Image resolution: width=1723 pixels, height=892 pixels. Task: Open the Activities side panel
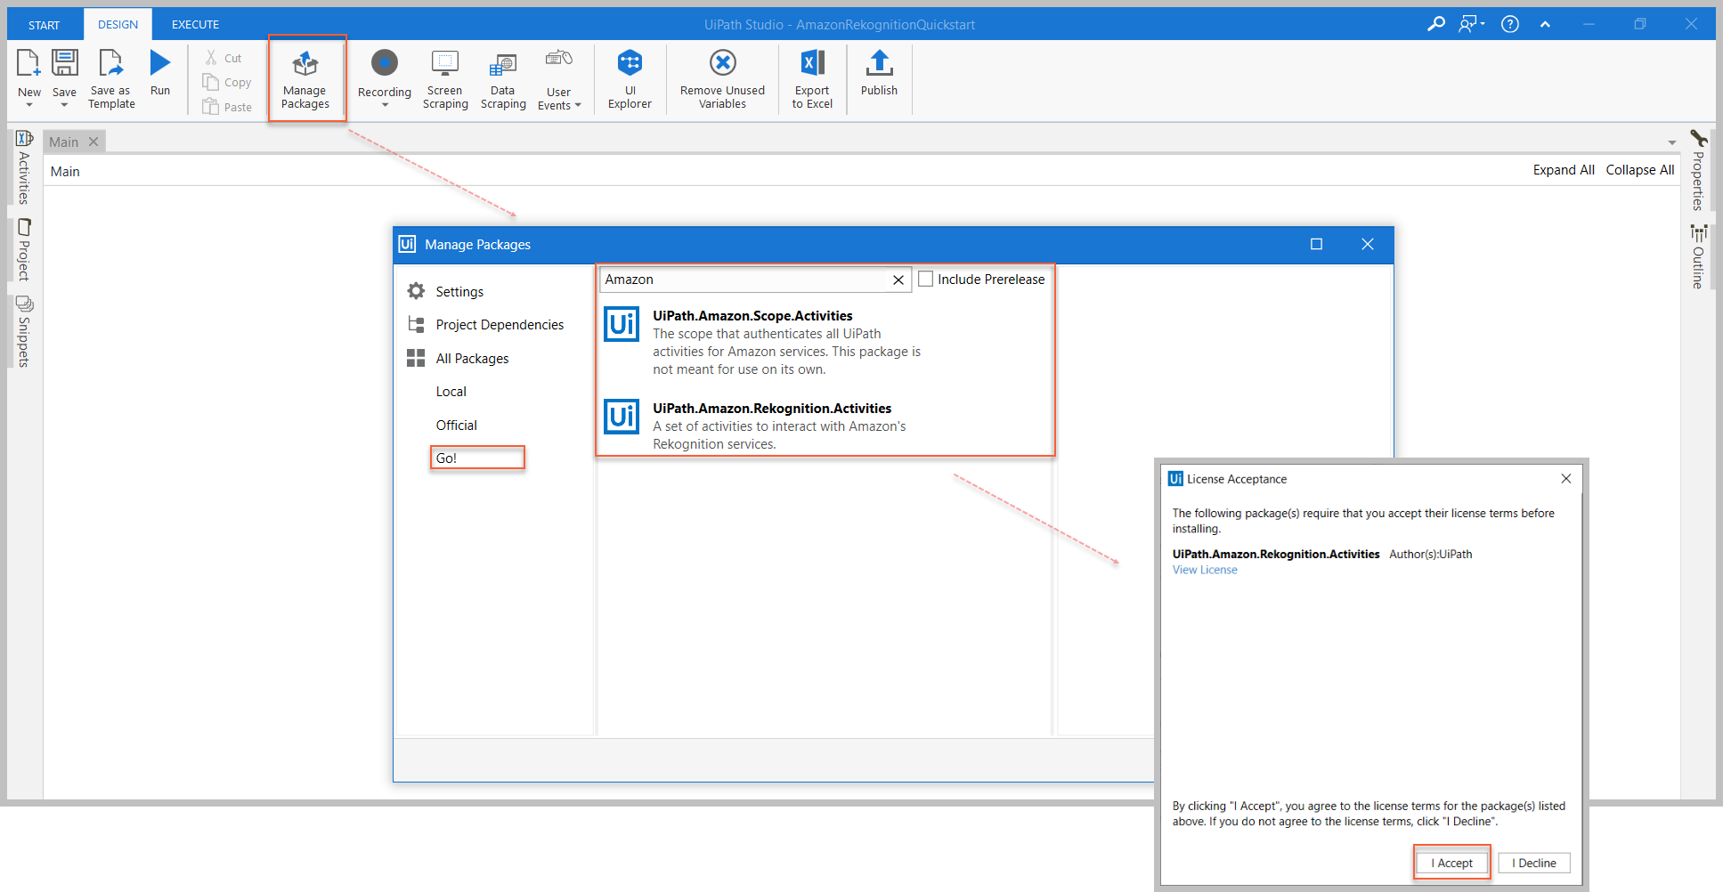coord(24,167)
